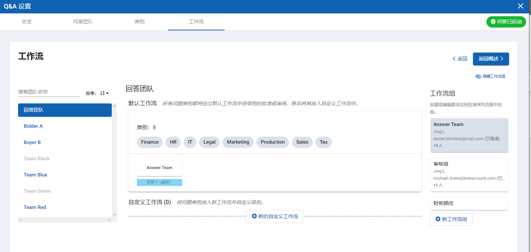Click the 问答已启动 status badge
The image size is (531, 252).
coord(506,22)
